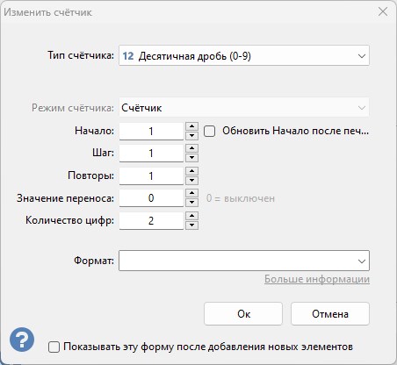This screenshot has width=397, height=365.
Task: Open the Больше информации link
Action: pyautogui.click(x=317, y=279)
